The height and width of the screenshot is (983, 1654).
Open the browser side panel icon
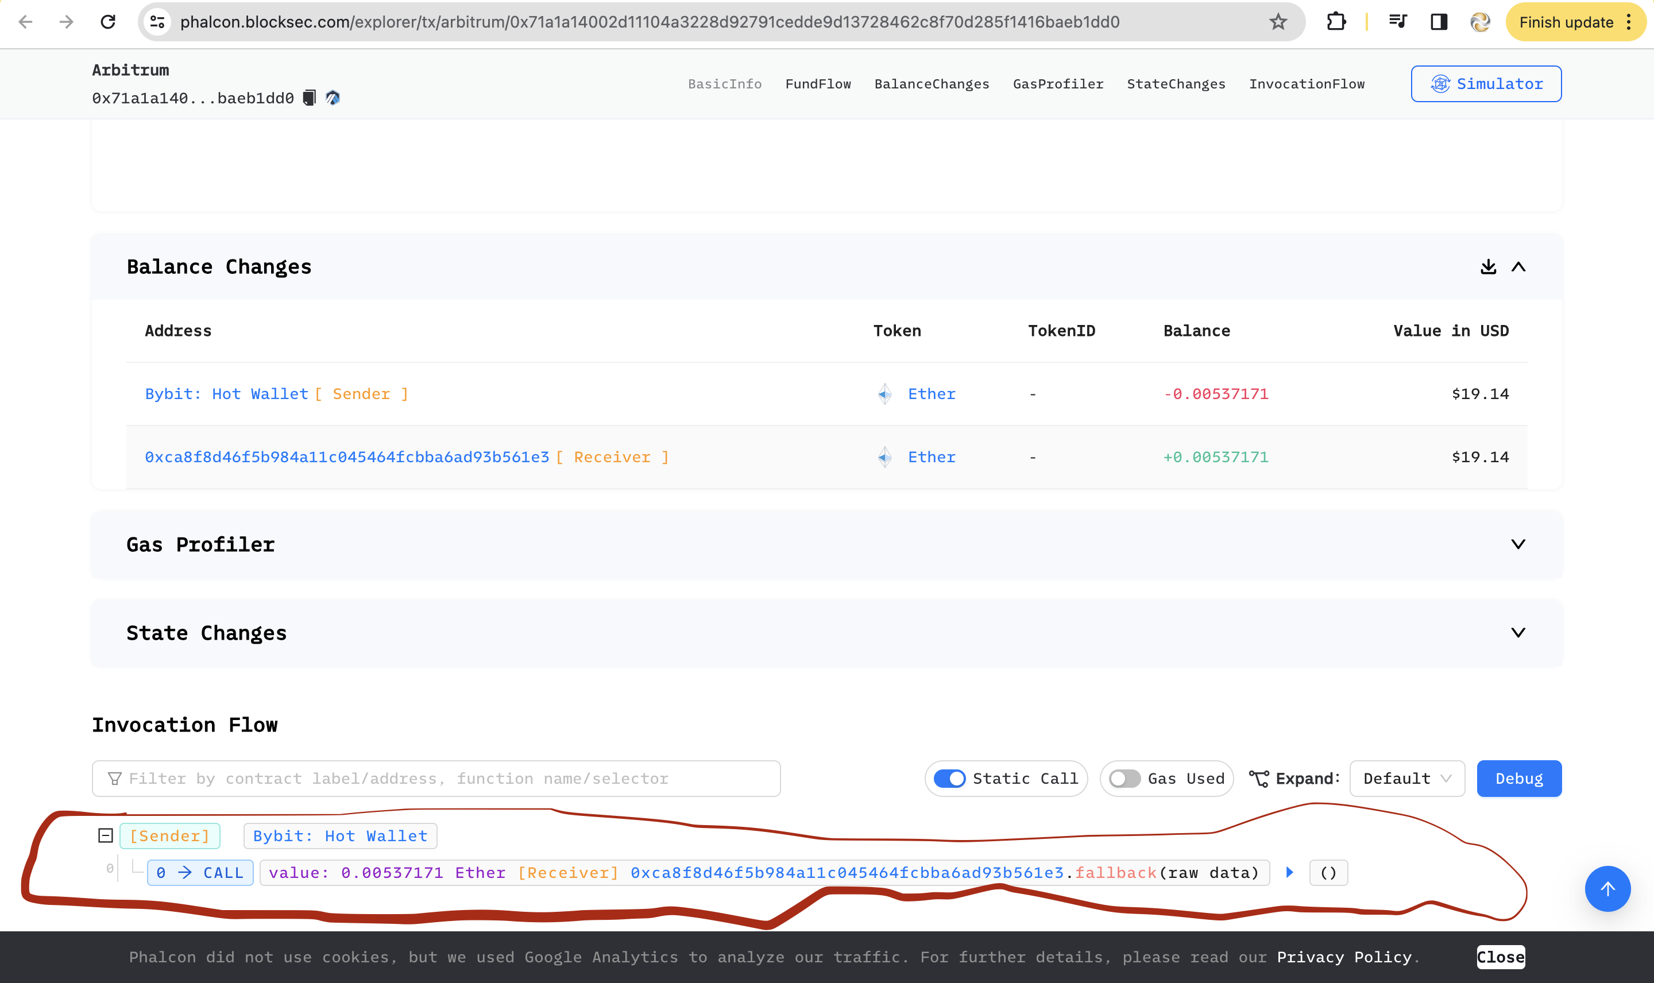coord(1439,22)
